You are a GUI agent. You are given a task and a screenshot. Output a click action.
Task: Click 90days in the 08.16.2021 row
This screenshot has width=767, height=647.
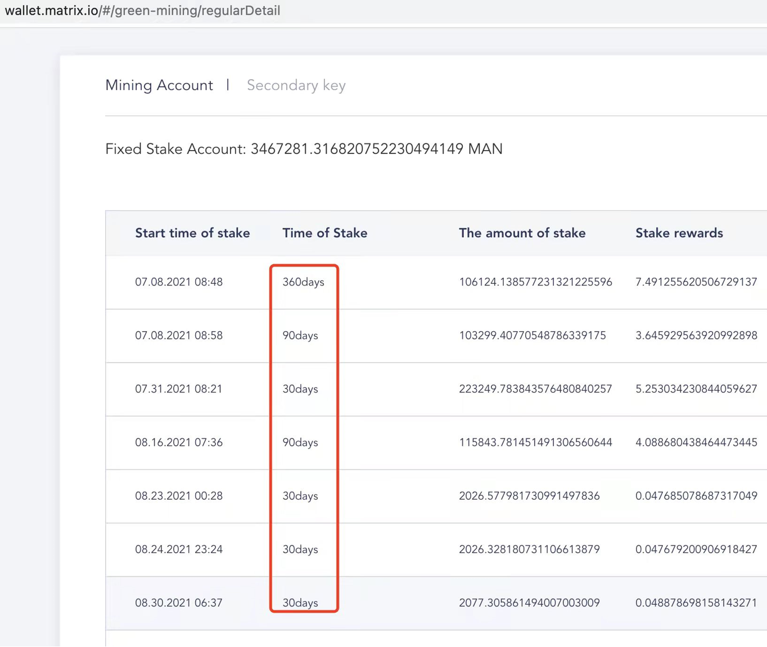pos(300,442)
